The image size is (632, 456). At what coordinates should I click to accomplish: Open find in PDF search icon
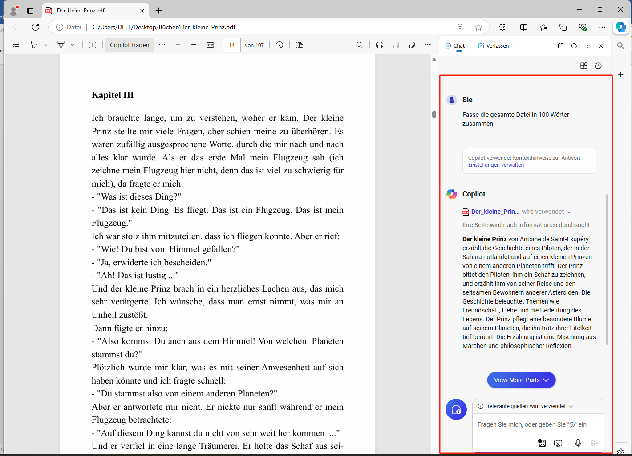(360, 45)
